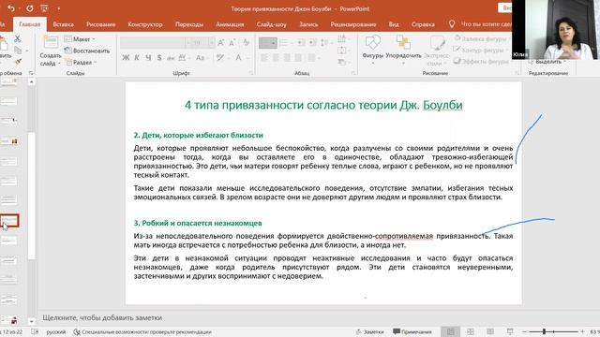Click the Redo icon in quick access toolbar
Screen dimensions: 600x337
(29, 8)
